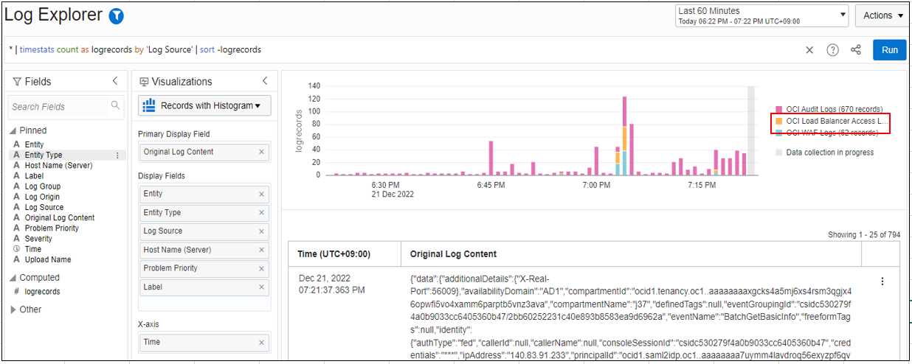Toggle OCI Load Balancer Access legend swatch
Screen dimensions: 912x364
778,121
